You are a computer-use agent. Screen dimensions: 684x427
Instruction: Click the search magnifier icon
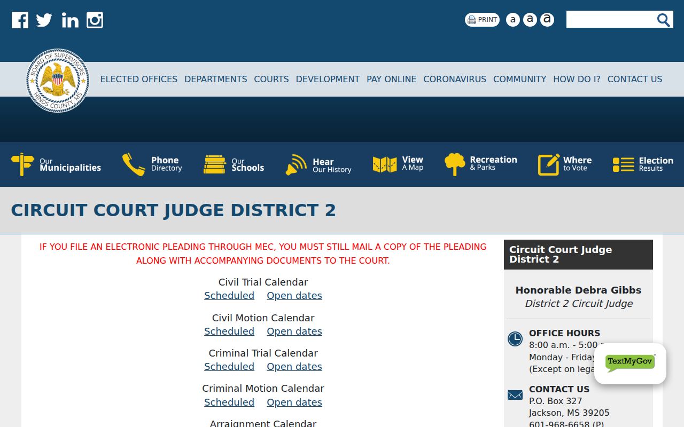tap(663, 20)
